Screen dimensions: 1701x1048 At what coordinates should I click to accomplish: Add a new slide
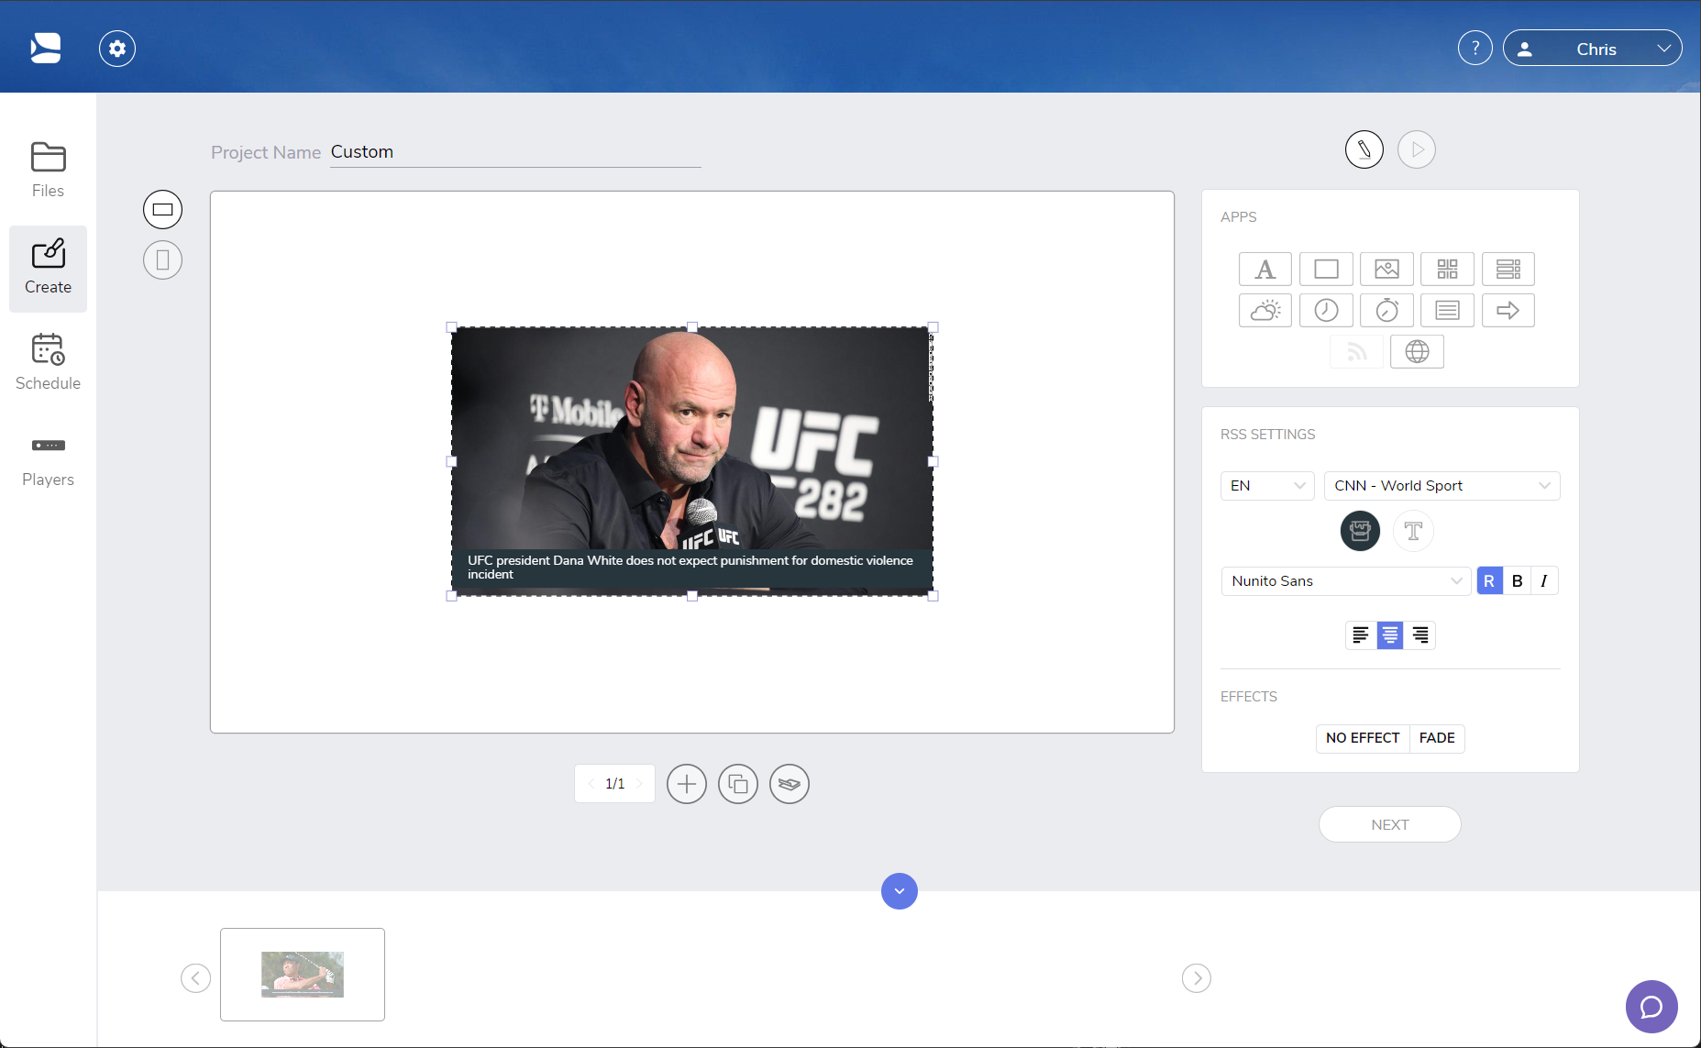686,784
